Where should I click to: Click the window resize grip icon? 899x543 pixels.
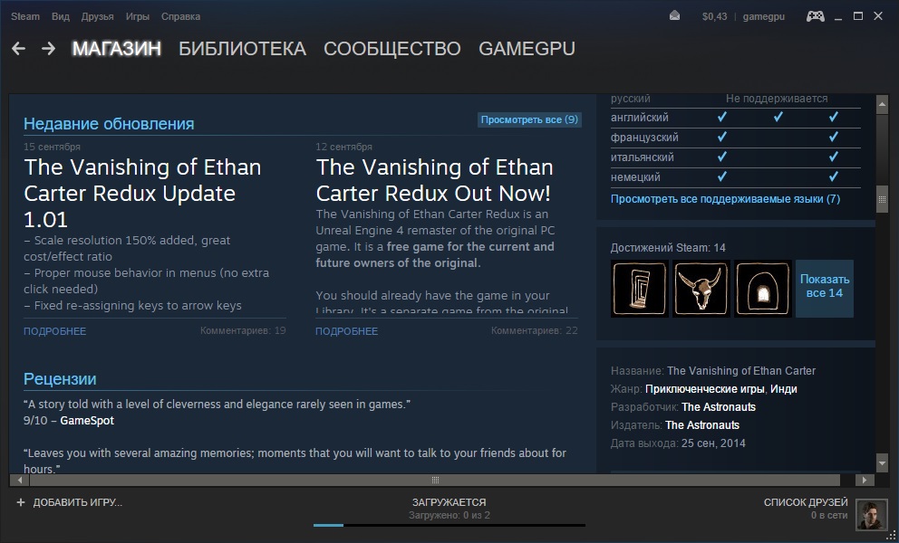[891, 536]
